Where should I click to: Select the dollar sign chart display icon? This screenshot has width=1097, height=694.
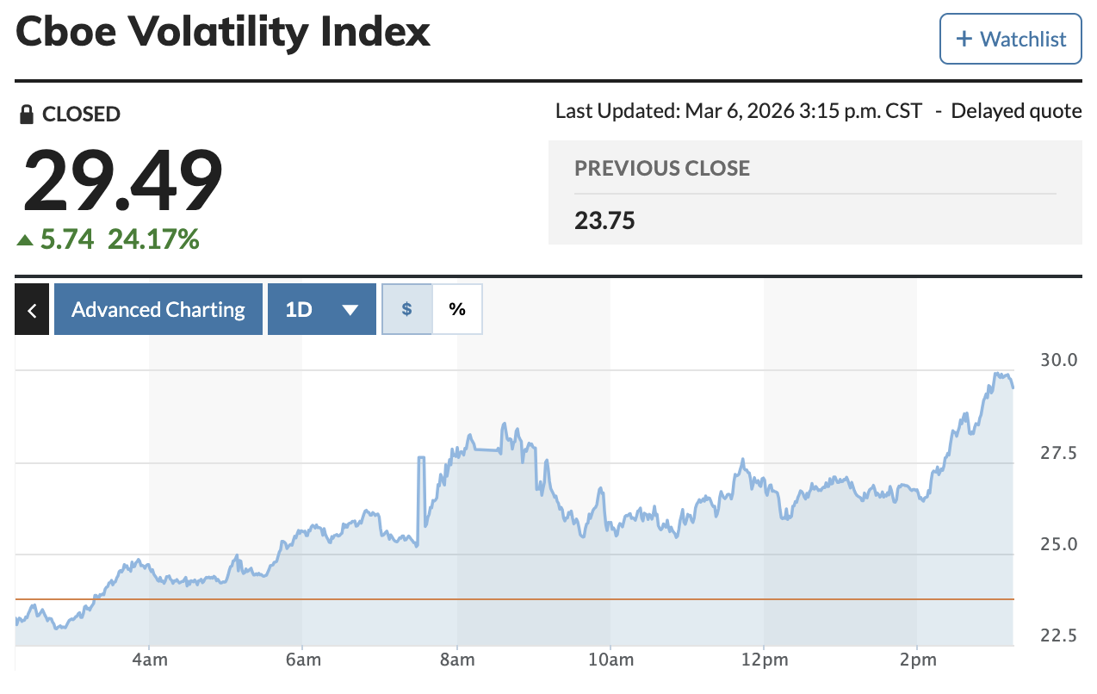[407, 308]
